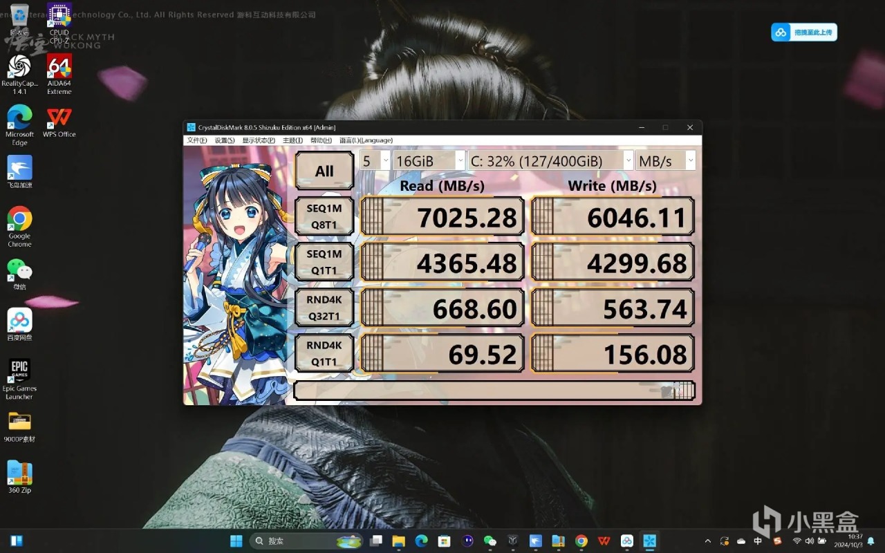Open File Explorer from the taskbar
The height and width of the screenshot is (553, 885).
[x=399, y=541]
